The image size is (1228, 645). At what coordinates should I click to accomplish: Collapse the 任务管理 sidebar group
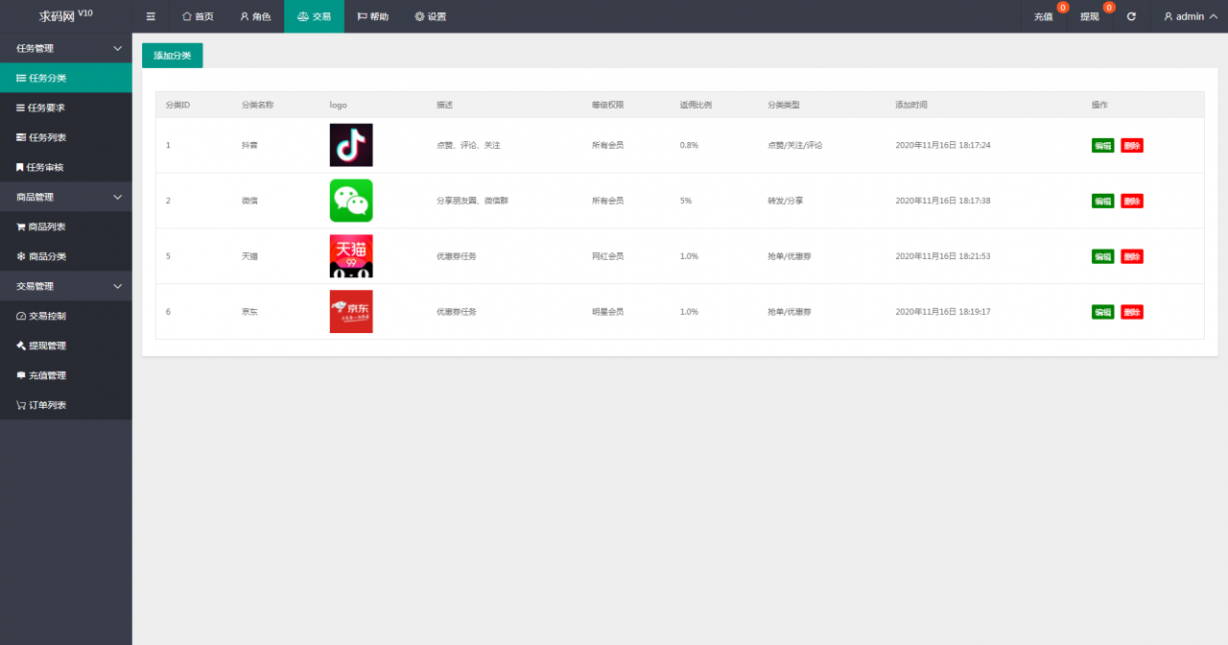[66, 48]
